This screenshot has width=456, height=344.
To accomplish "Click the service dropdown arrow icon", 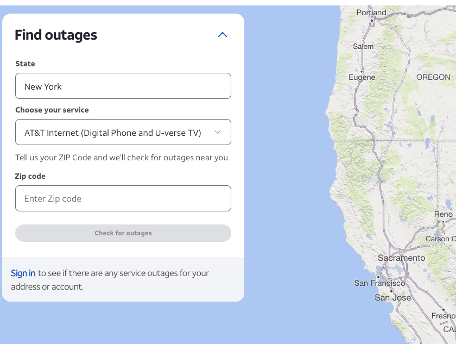I will (218, 132).
